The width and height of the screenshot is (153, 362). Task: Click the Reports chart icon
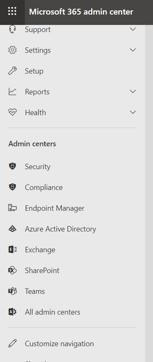point(12,92)
